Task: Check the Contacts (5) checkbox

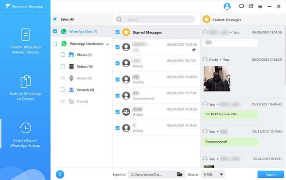Action: (63, 90)
